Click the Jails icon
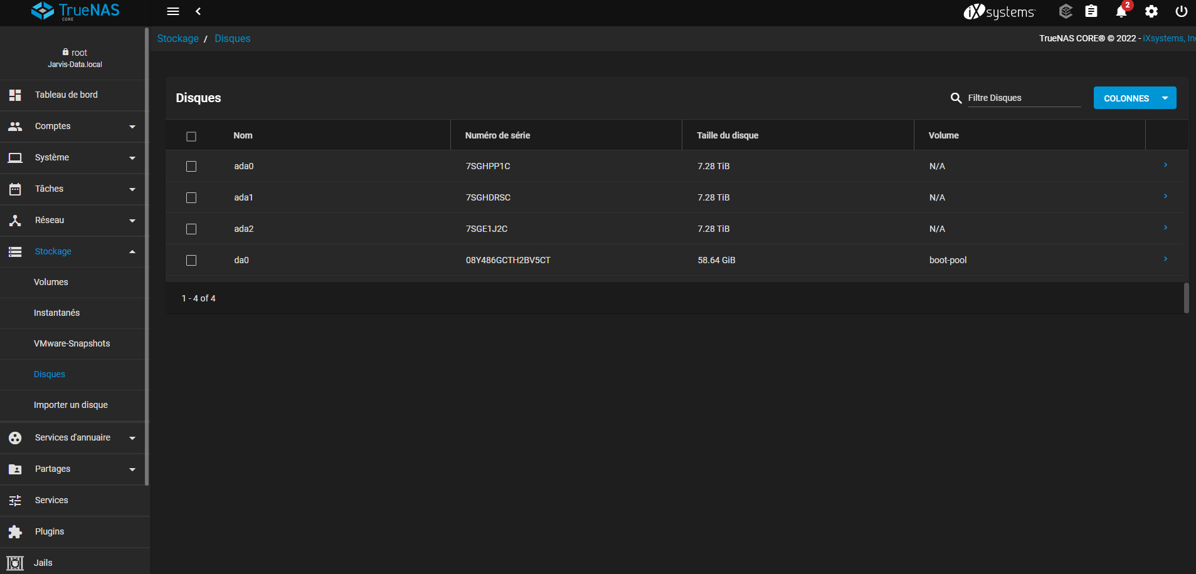The height and width of the screenshot is (574, 1196). coord(15,563)
